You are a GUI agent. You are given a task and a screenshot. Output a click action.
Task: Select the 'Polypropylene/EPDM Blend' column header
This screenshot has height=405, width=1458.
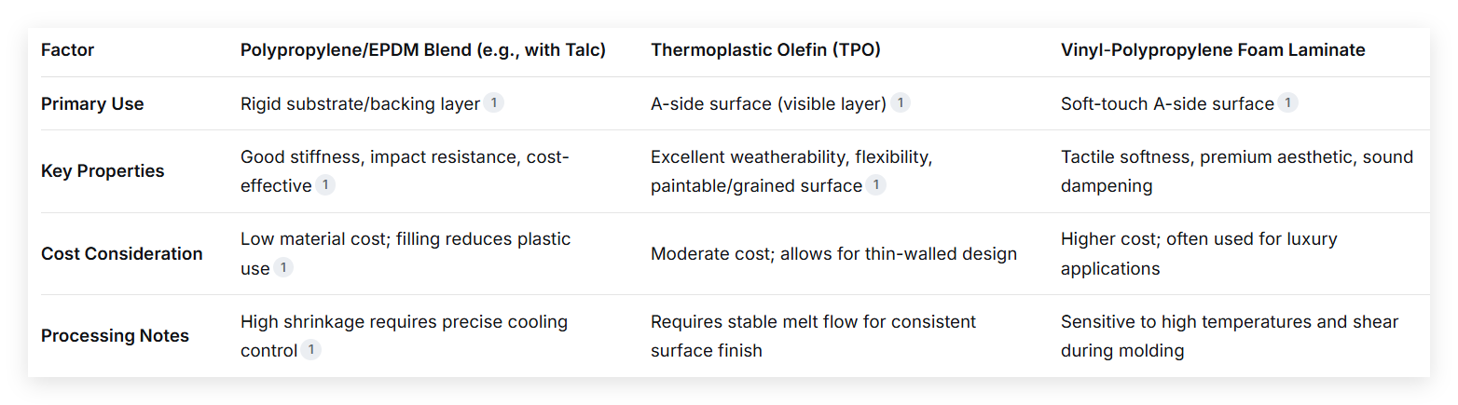[x=423, y=50]
